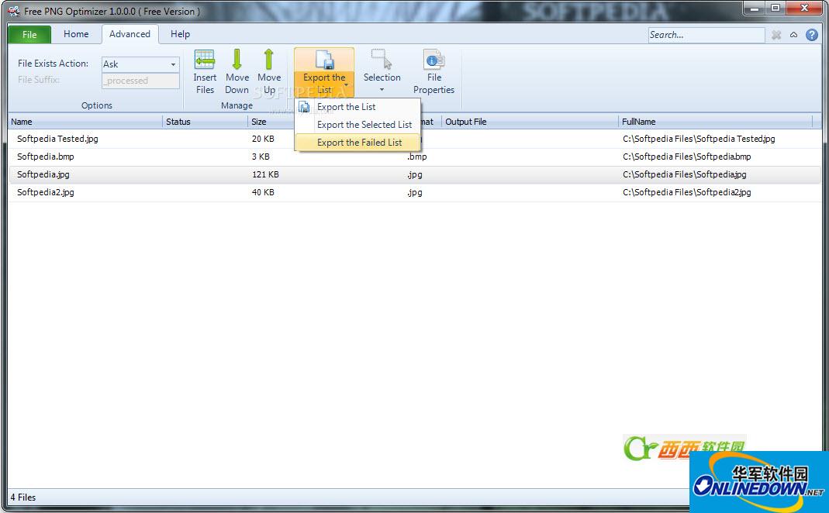The width and height of the screenshot is (829, 513).
Task: Click the application icon in title bar
Action: [x=13, y=11]
